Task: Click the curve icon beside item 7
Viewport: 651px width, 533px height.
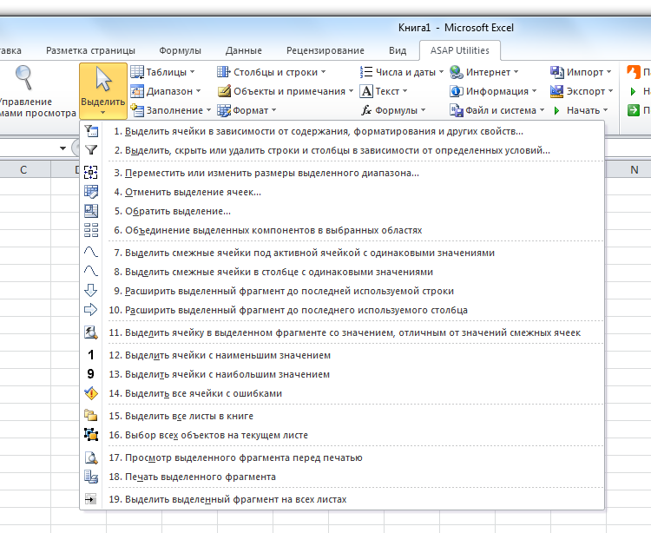Action: click(x=91, y=252)
